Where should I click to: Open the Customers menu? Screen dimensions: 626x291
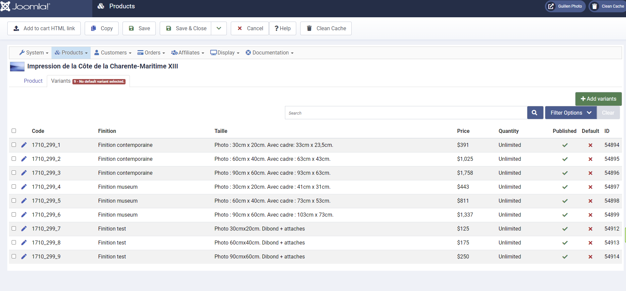(x=113, y=53)
